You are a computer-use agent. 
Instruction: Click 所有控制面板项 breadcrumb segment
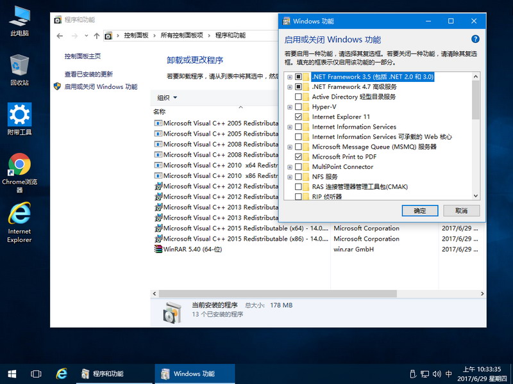pos(182,35)
